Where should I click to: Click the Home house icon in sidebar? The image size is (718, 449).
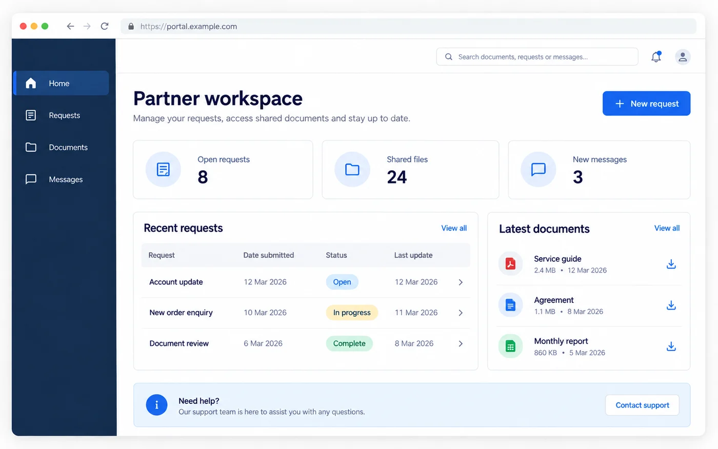(31, 83)
